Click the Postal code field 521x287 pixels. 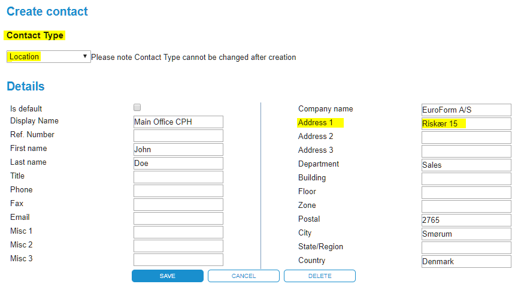[466, 220]
